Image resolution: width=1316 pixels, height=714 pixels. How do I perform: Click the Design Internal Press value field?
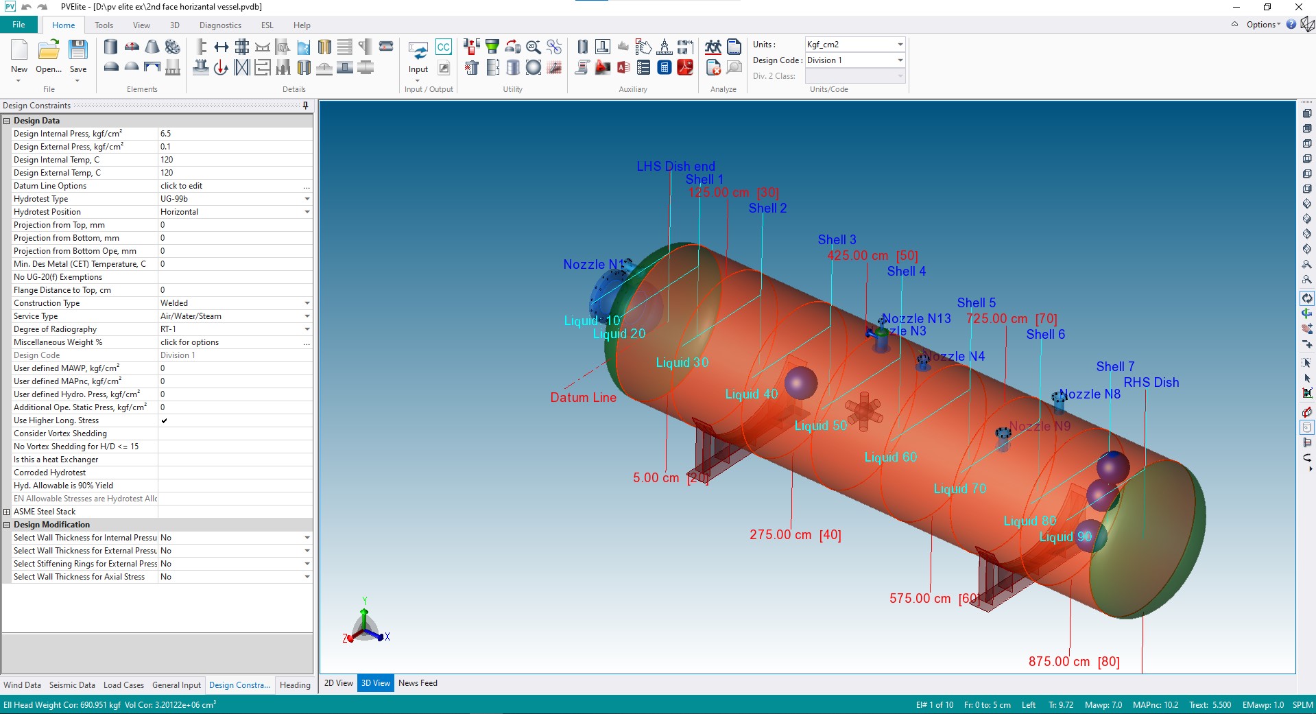(x=233, y=134)
